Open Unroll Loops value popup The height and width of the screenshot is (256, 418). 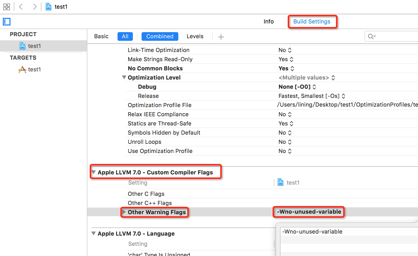point(285,142)
